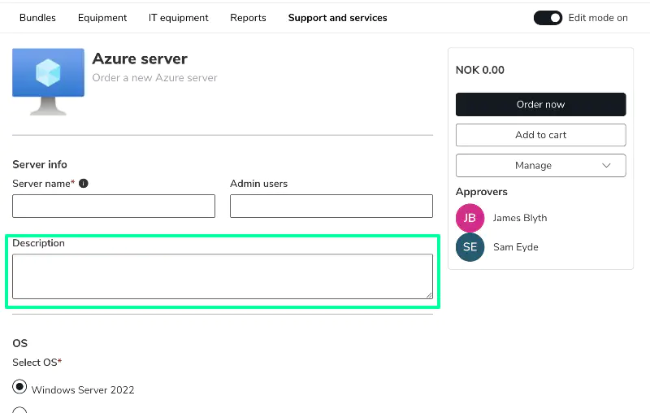Click the Manage chevron arrow
This screenshot has width=650, height=413.
606,166
